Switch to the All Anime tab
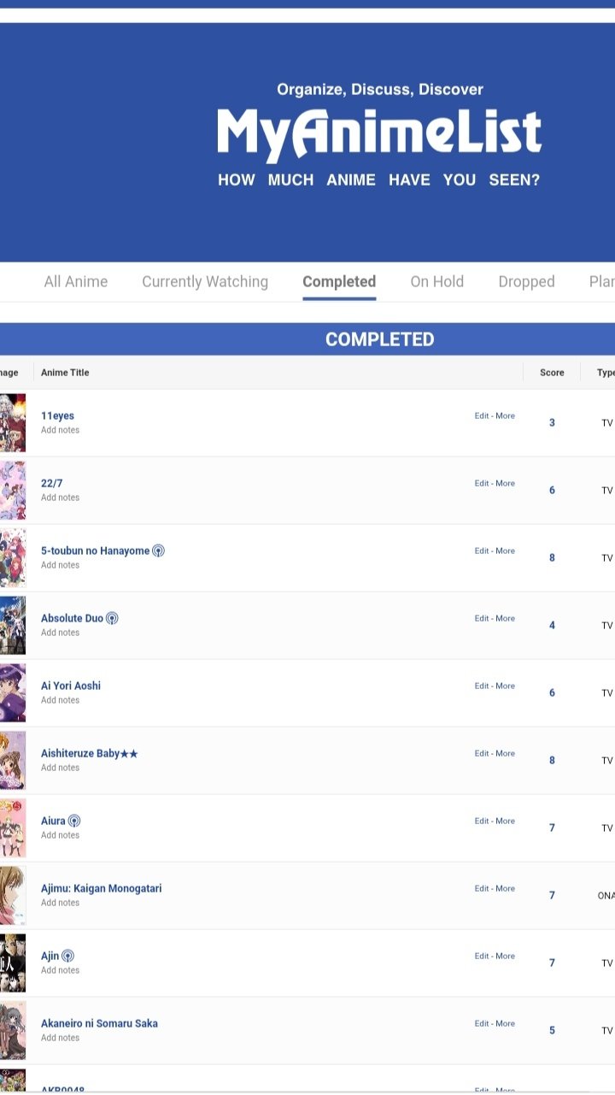 (76, 281)
